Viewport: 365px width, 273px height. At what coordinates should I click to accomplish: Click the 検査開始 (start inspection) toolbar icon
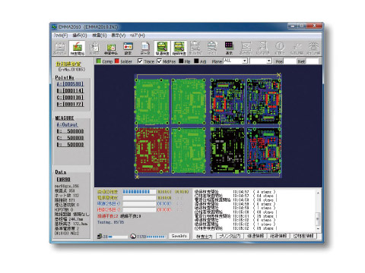pyautogui.click(x=77, y=49)
